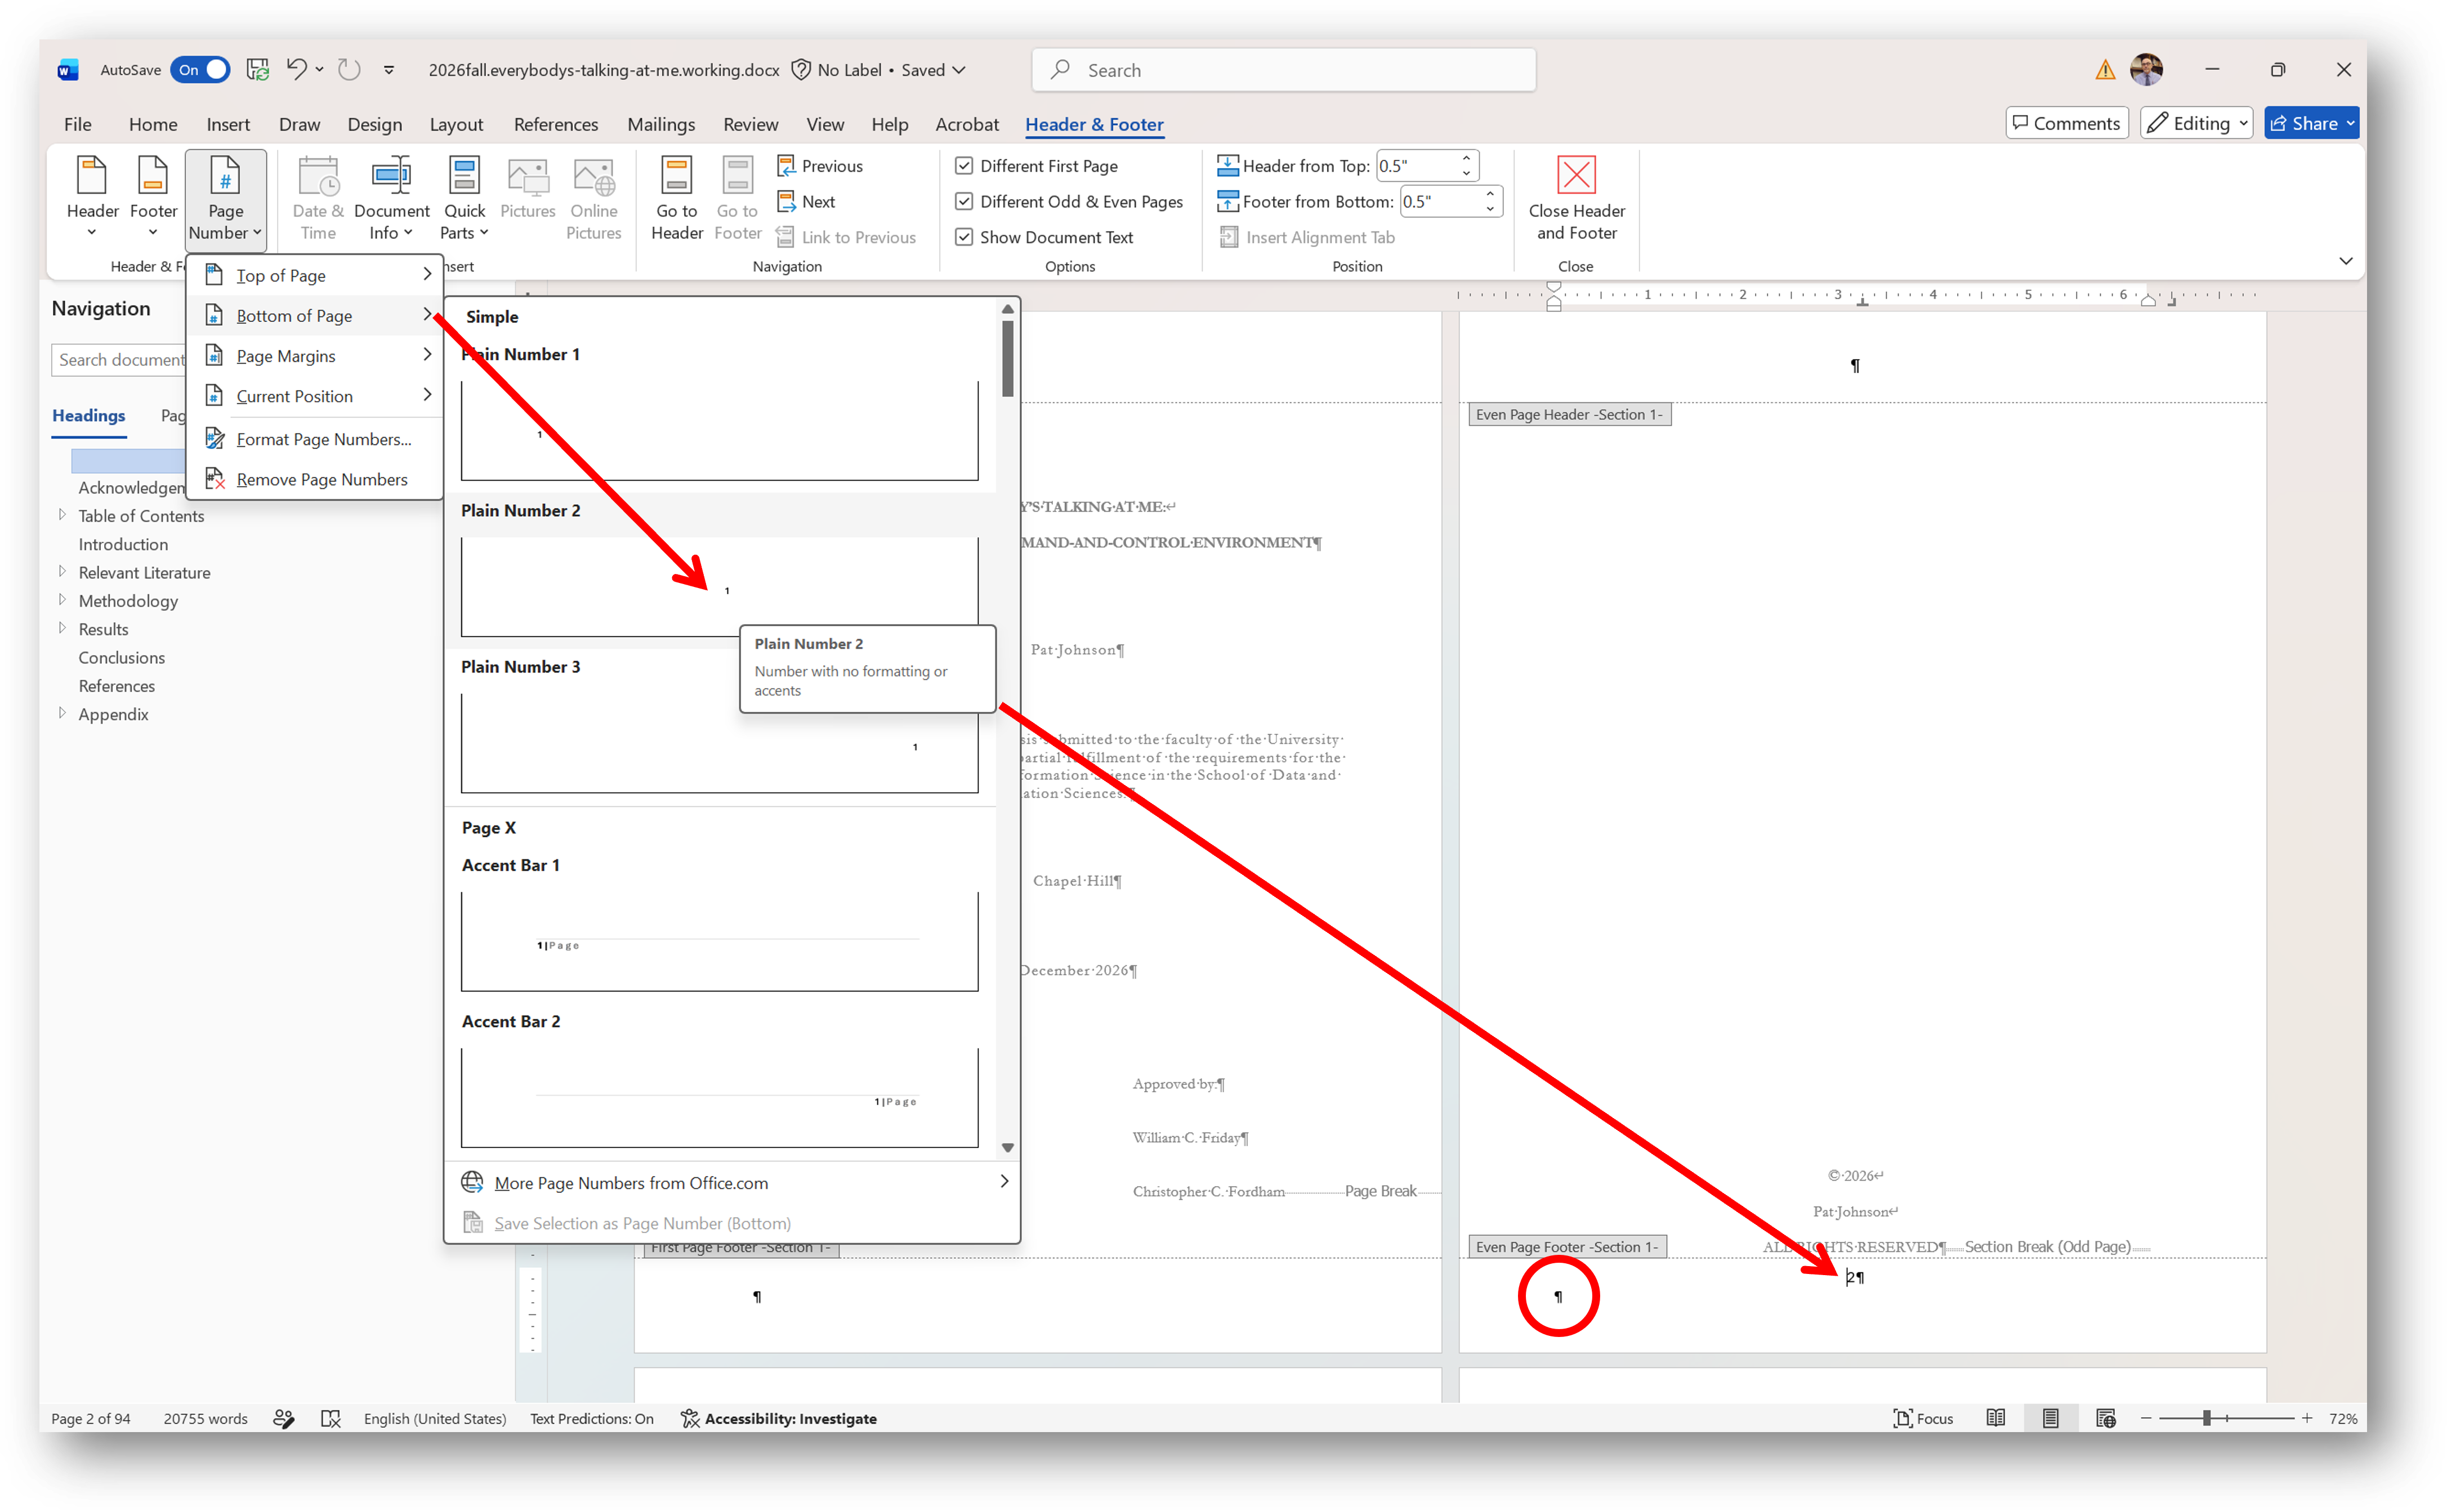Image resolution: width=2447 pixels, height=1512 pixels.
Task: Jump to Next header or footer
Action: [x=806, y=201]
